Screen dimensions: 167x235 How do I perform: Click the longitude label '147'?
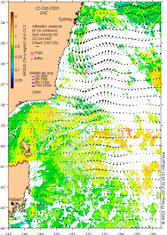click(x=8, y=234)
